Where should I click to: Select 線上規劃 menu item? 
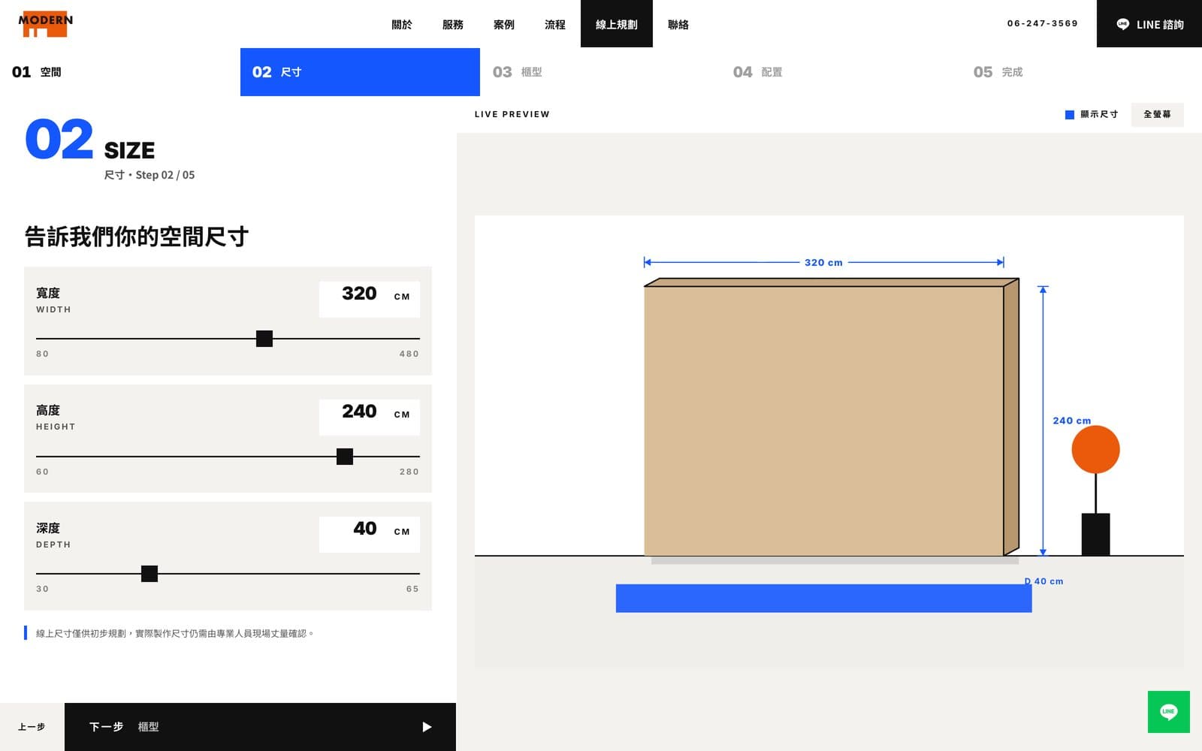(x=617, y=24)
